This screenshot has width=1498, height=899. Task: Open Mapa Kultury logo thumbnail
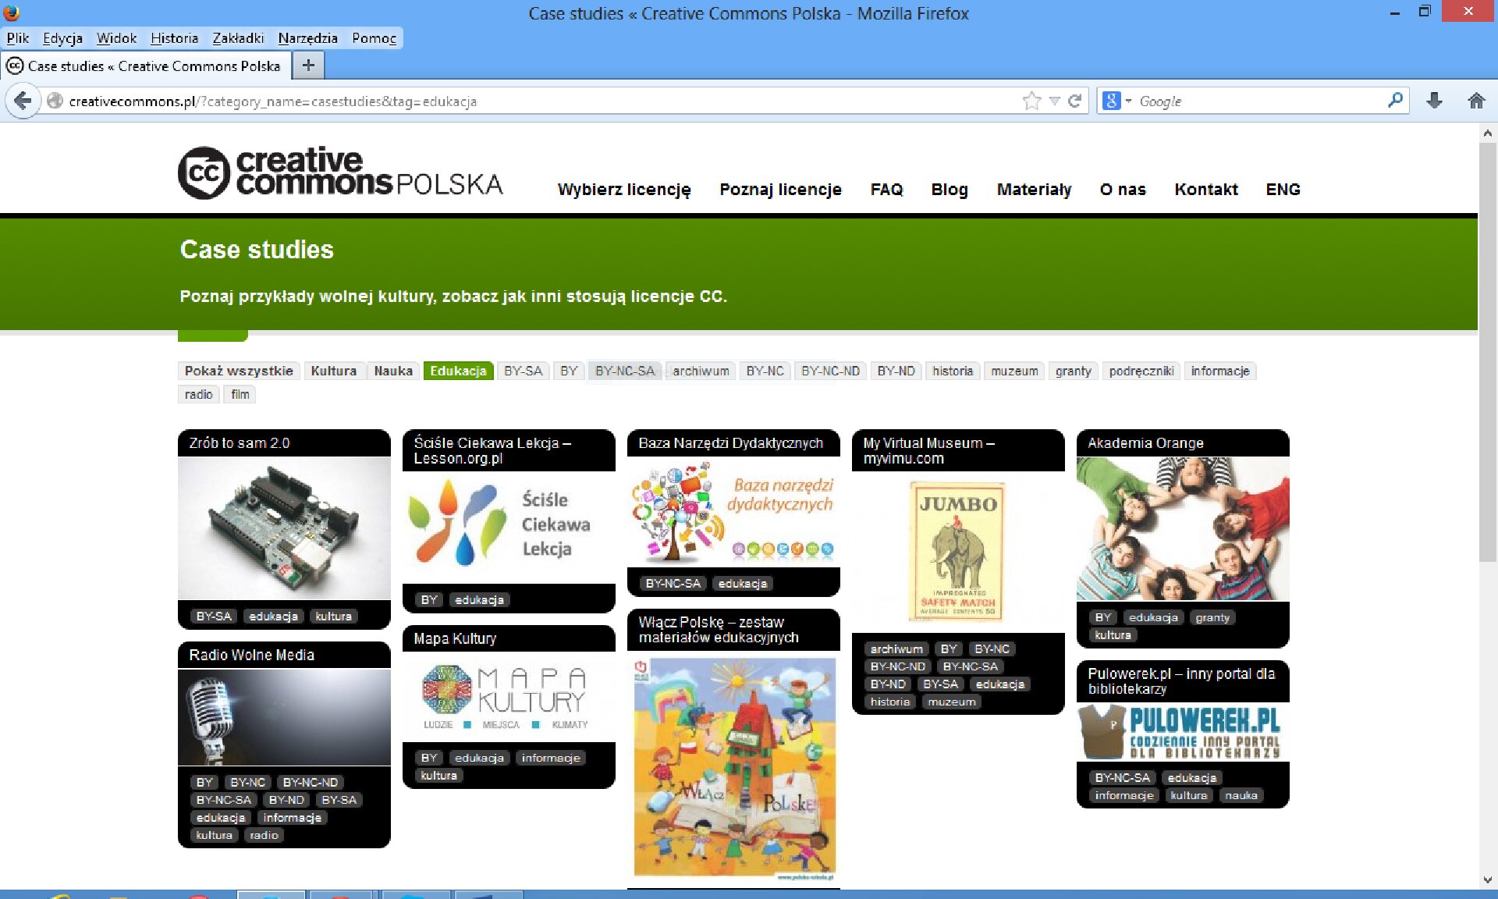pos(509,697)
